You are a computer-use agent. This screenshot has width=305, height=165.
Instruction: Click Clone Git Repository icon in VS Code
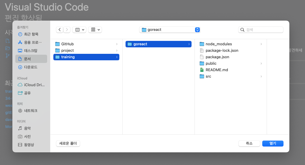[x=8, y=56]
